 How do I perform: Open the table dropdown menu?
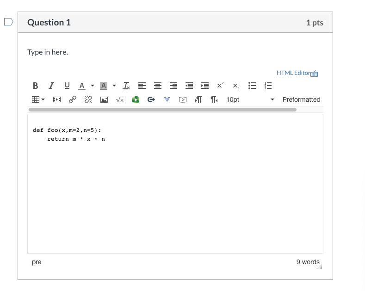point(38,99)
